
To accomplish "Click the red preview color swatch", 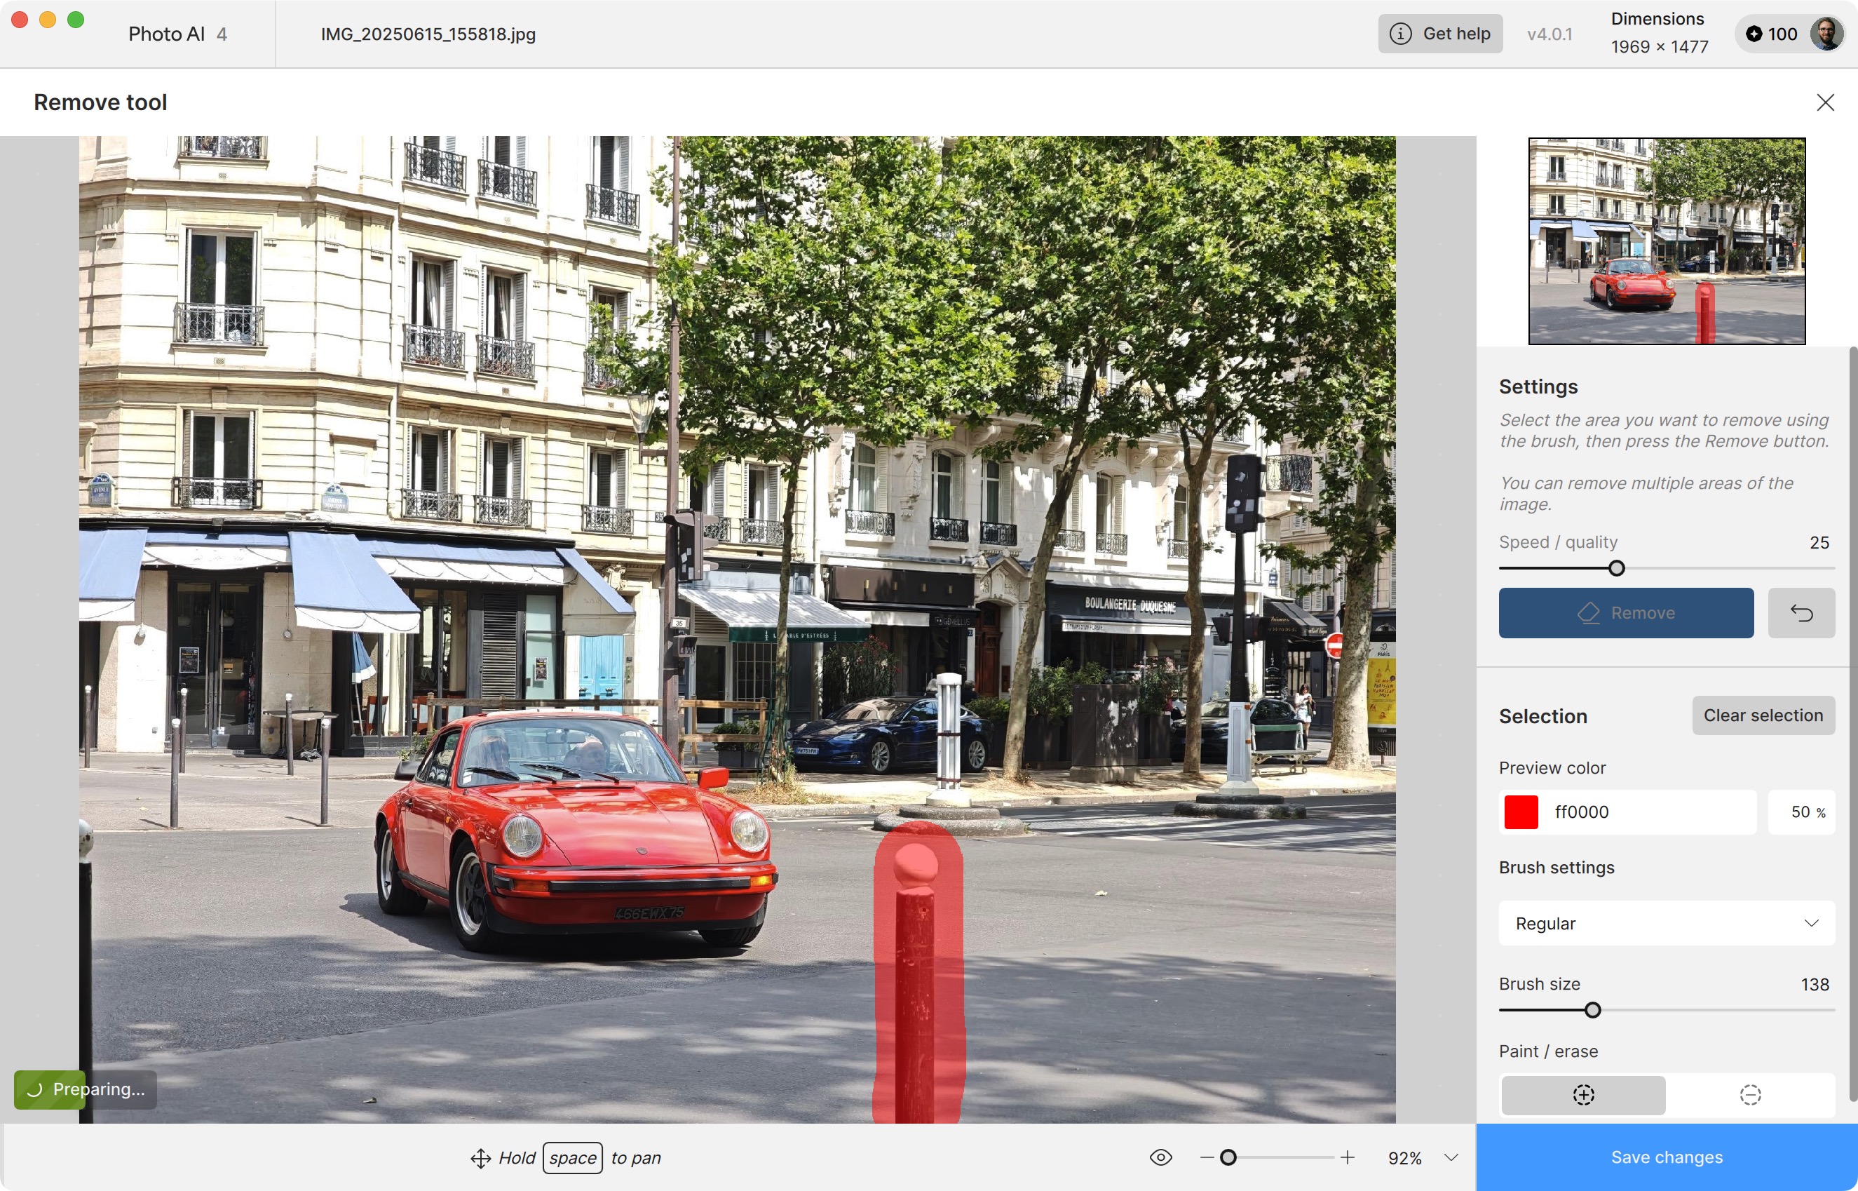I will click(x=1521, y=812).
